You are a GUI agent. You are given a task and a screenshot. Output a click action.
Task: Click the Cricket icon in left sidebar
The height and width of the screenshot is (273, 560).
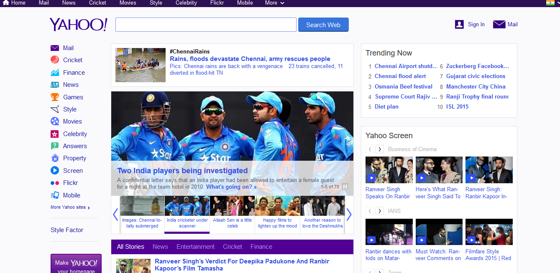coord(55,60)
